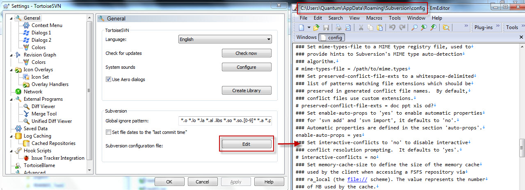Viewport: 525px width, 190px height.
Task: Click the Configure system sounds button
Action: (x=247, y=67)
